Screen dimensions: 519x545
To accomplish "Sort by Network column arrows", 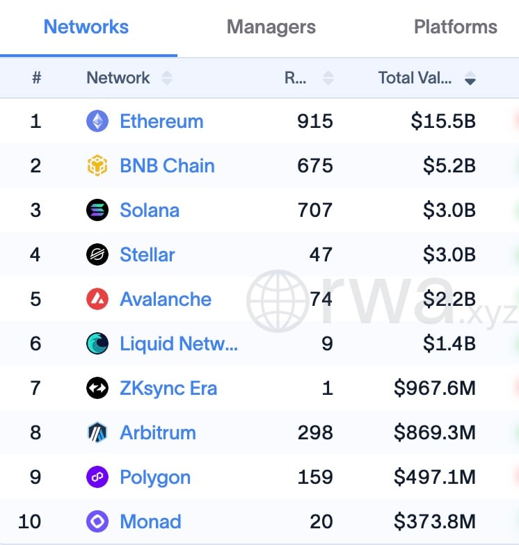I will pyautogui.click(x=167, y=78).
